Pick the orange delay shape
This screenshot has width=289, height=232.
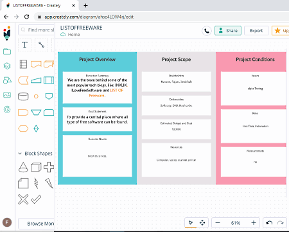click(x=23, y=112)
